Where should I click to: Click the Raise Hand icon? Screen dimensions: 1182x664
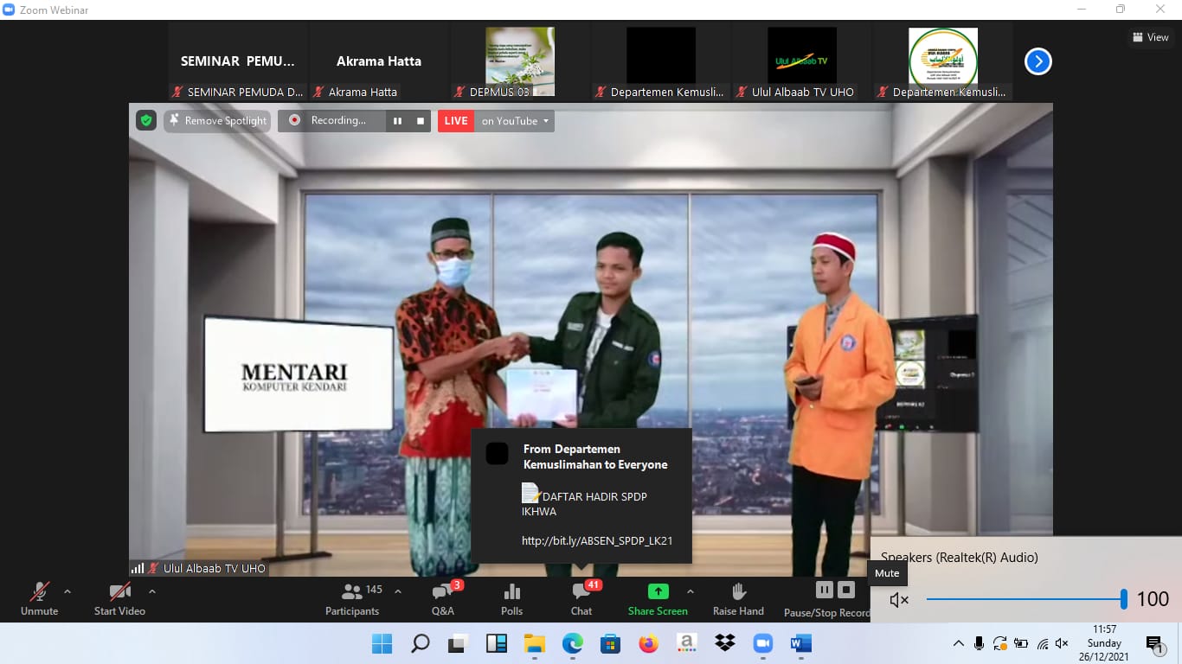tap(738, 598)
